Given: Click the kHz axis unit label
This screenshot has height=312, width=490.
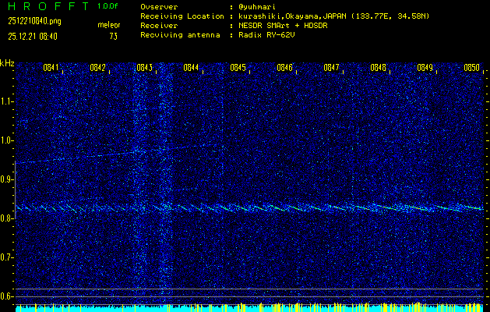Looking at the screenshot, I should point(7,63).
